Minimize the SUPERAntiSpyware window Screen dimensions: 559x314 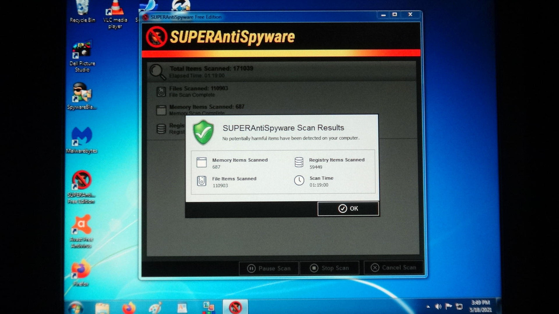click(383, 15)
